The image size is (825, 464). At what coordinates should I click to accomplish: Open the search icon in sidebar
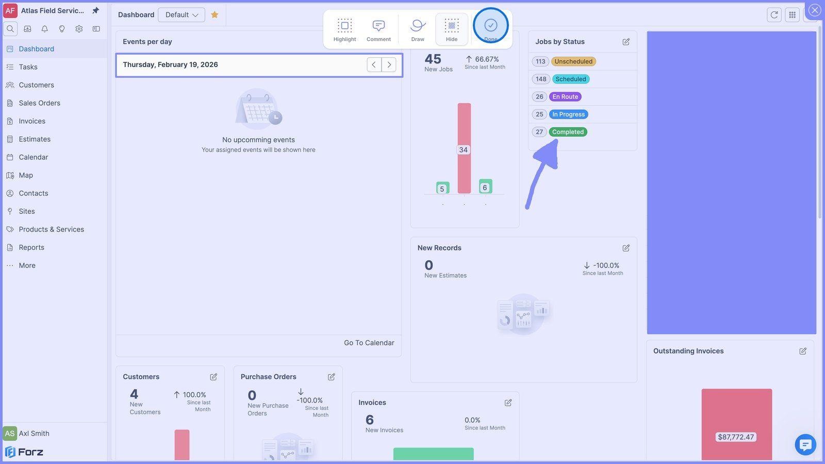point(10,29)
